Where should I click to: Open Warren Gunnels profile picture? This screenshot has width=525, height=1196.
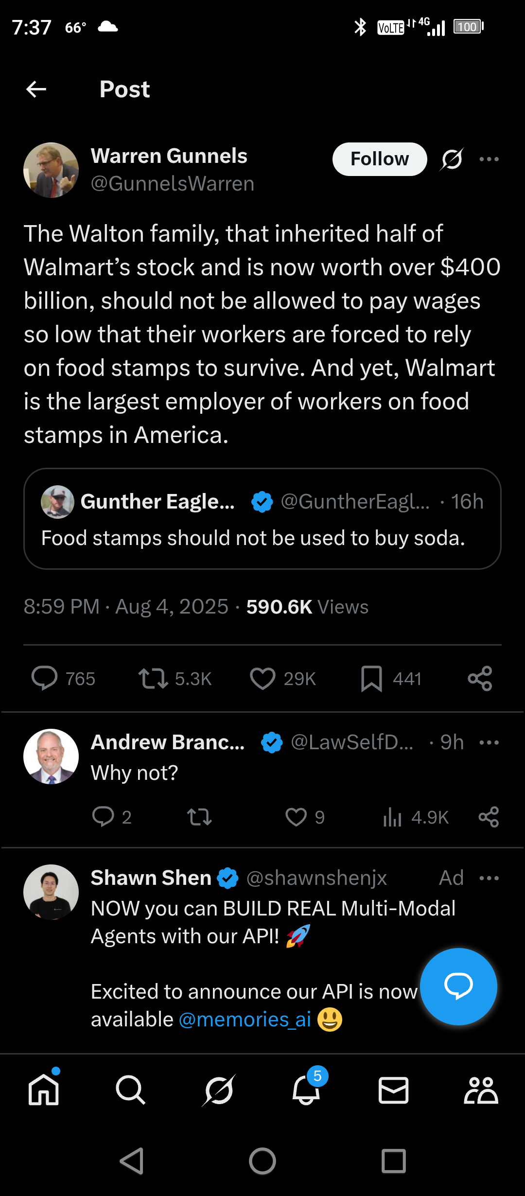[51, 170]
